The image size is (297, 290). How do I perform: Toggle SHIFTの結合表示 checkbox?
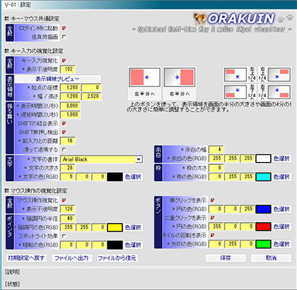64,123
